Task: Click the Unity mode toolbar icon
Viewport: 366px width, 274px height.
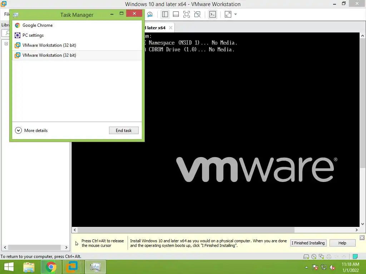Action: point(197,14)
